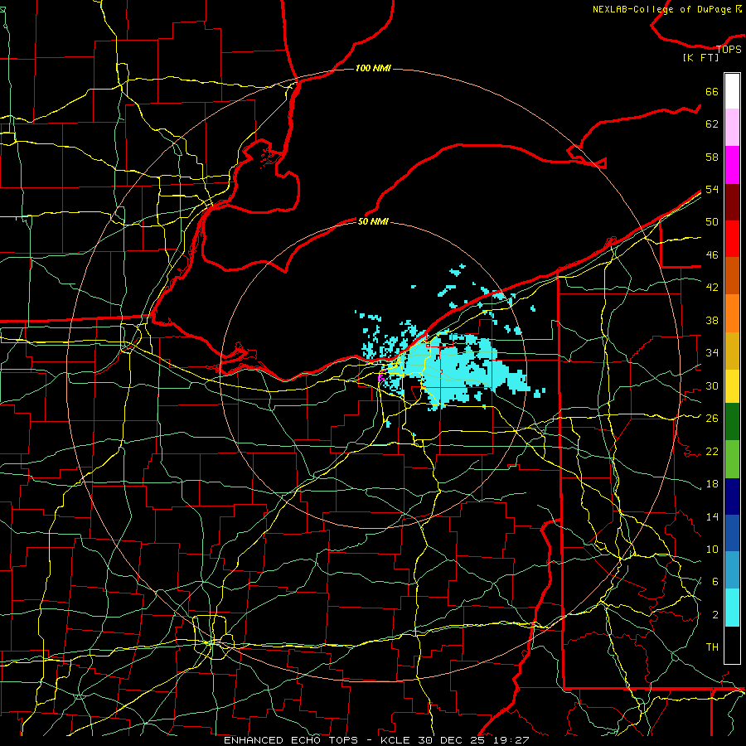Click the light blue 6 kft legend swatch

732,570
